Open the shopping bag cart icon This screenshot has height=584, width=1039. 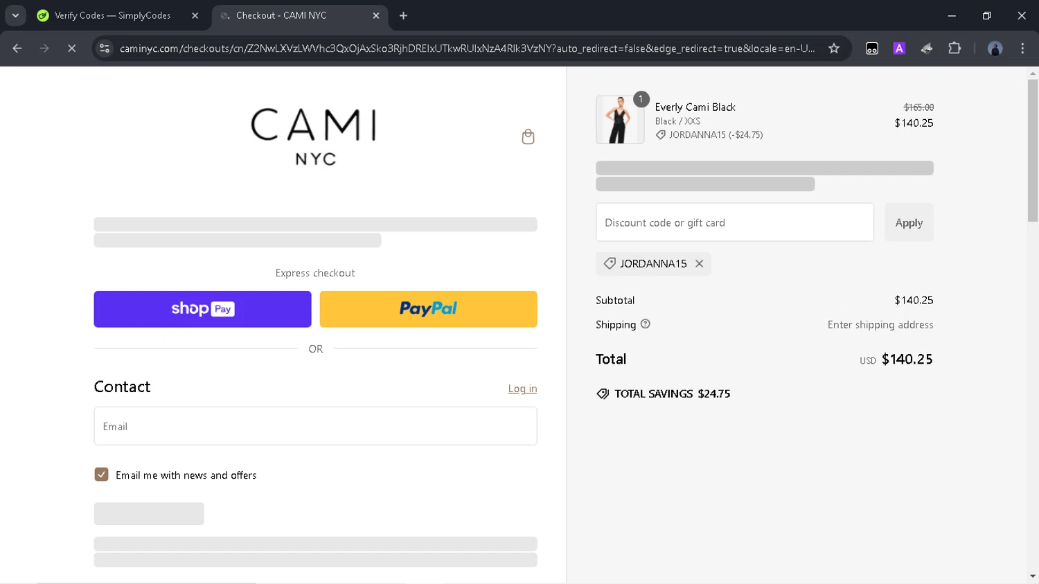tap(528, 136)
